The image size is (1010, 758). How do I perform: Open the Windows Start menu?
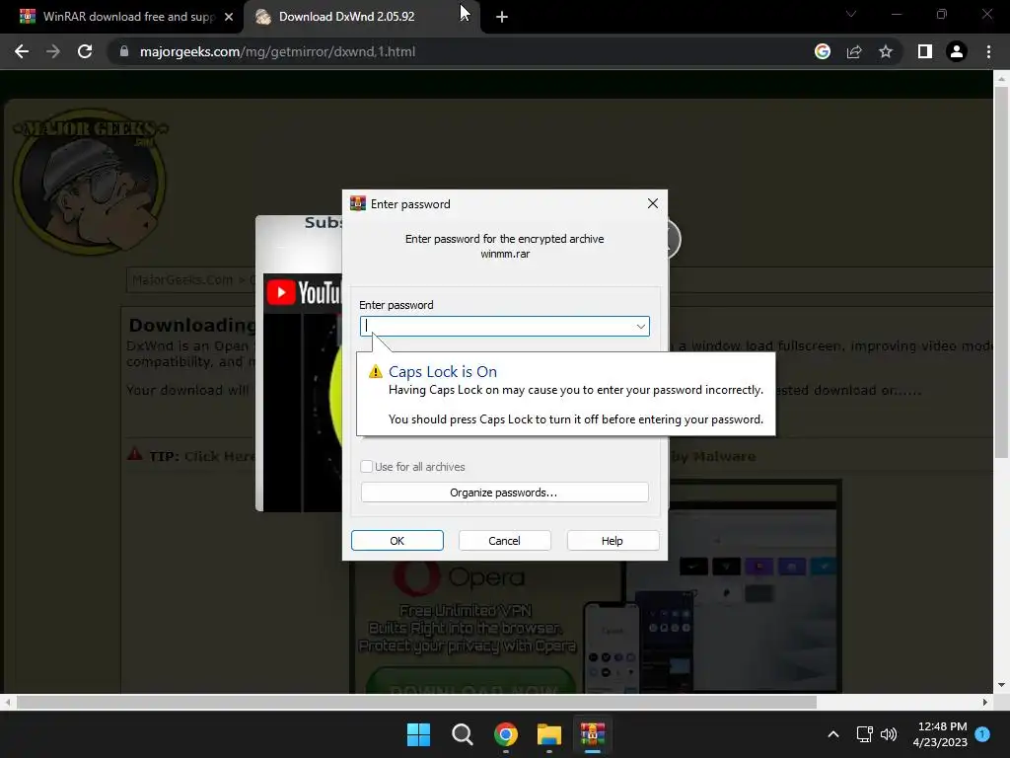[418, 734]
